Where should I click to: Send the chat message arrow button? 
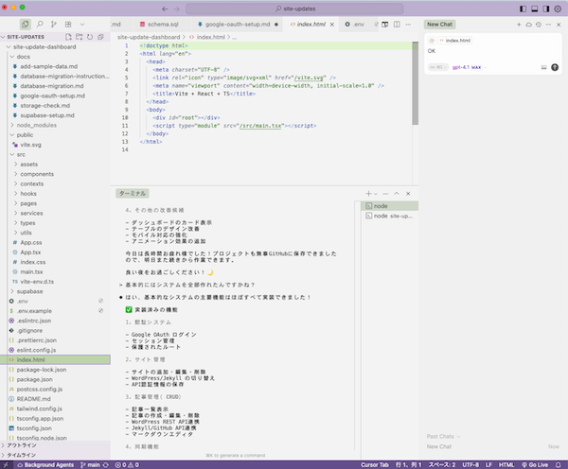tap(555, 67)
